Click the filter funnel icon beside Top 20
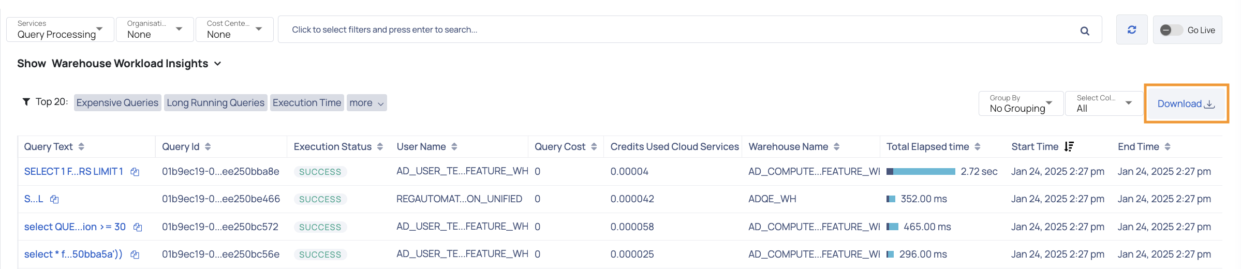This screenshot has height=269, width=1241. (x=26, y=101)
